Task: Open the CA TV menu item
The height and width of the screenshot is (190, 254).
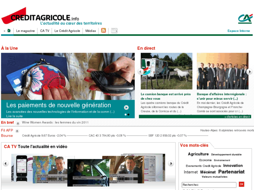Action: click(x=45, y=31)
